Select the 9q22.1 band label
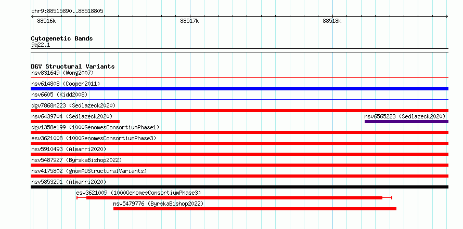The height and width of the screenshot is (229, 463). tap(41, 45)
